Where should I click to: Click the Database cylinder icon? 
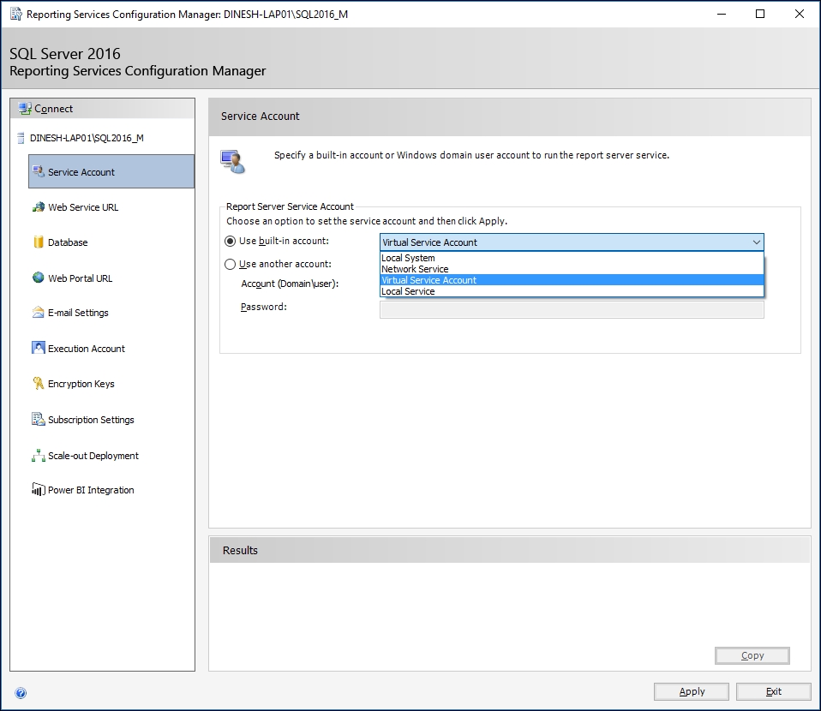pos(39,242)
